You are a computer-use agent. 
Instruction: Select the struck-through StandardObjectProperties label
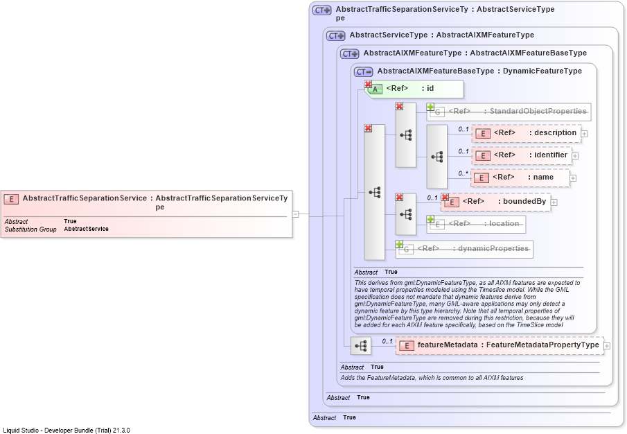tap(518, 111)
